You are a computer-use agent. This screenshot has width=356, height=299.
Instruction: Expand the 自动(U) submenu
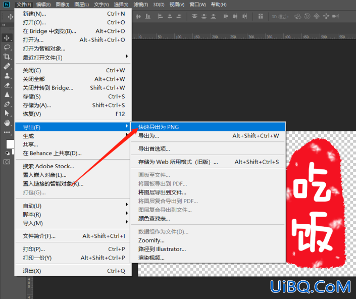pyautogui.click(x=73, y=206)
